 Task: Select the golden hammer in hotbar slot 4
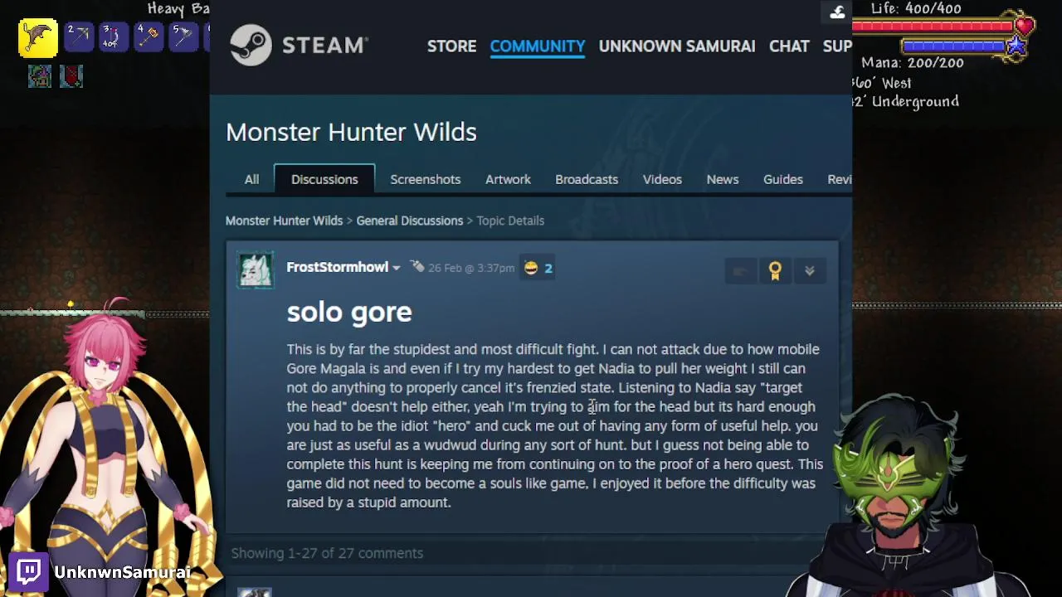pos(148,36)
